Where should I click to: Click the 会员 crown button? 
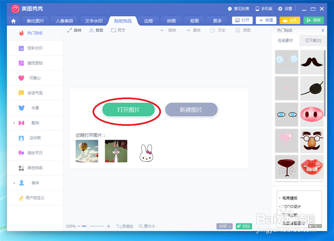pyautogui.click(x=290, y=20)
